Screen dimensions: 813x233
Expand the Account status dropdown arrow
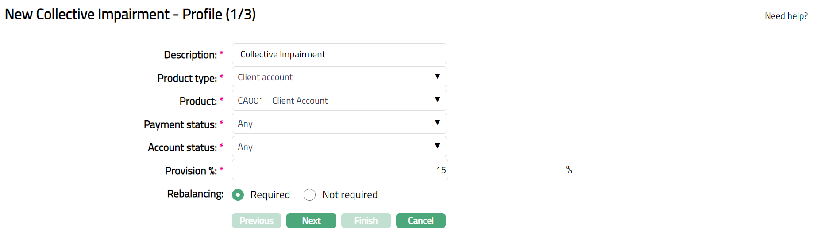pyautogui.click(x=437, y=147)
